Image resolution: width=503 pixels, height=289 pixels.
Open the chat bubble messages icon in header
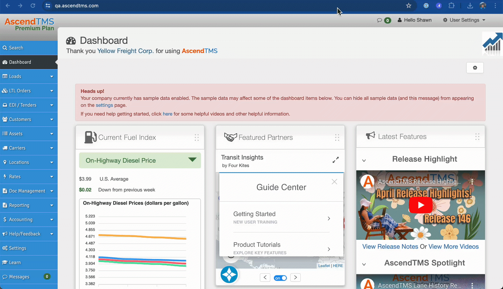[379, 20]
